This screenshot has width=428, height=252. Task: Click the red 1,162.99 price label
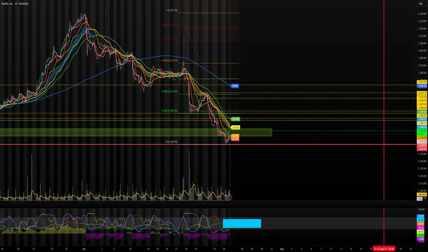(422, 149)
